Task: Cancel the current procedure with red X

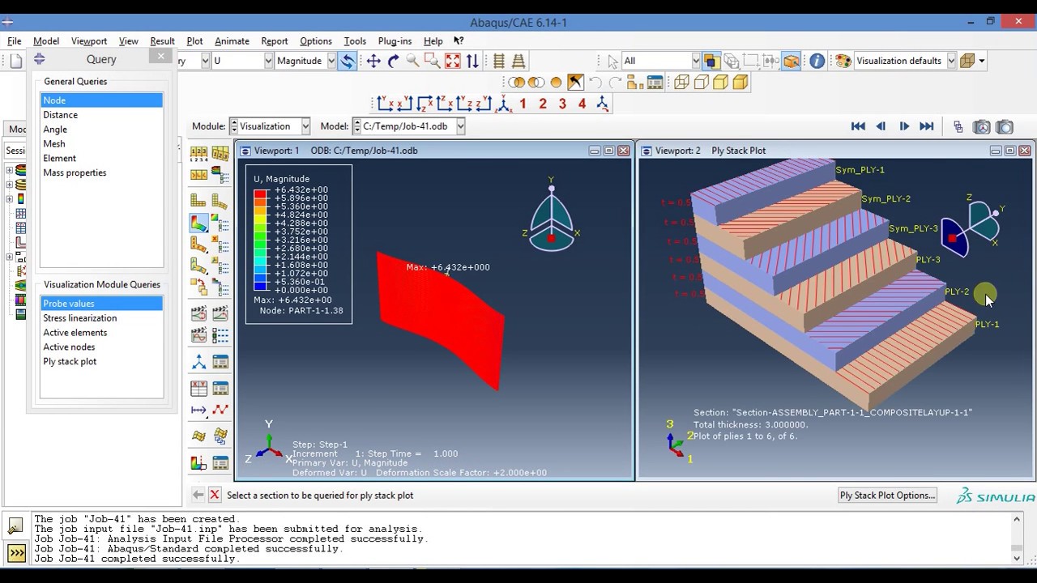Action: (214, 495)
